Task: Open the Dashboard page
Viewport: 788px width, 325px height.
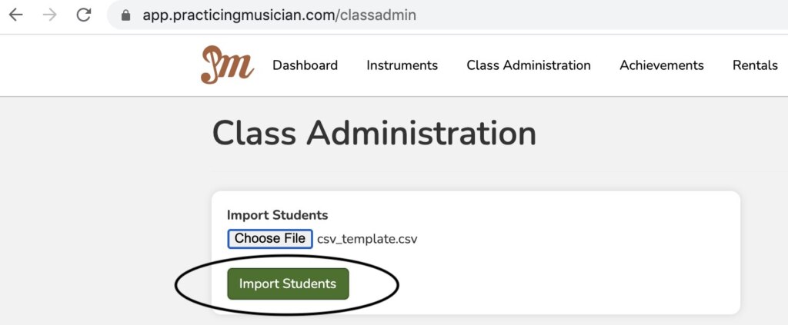Action: [305, 65]
